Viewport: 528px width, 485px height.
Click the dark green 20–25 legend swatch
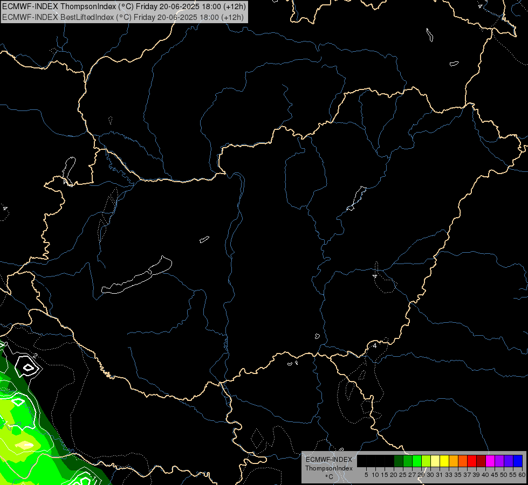click(399, 461)
